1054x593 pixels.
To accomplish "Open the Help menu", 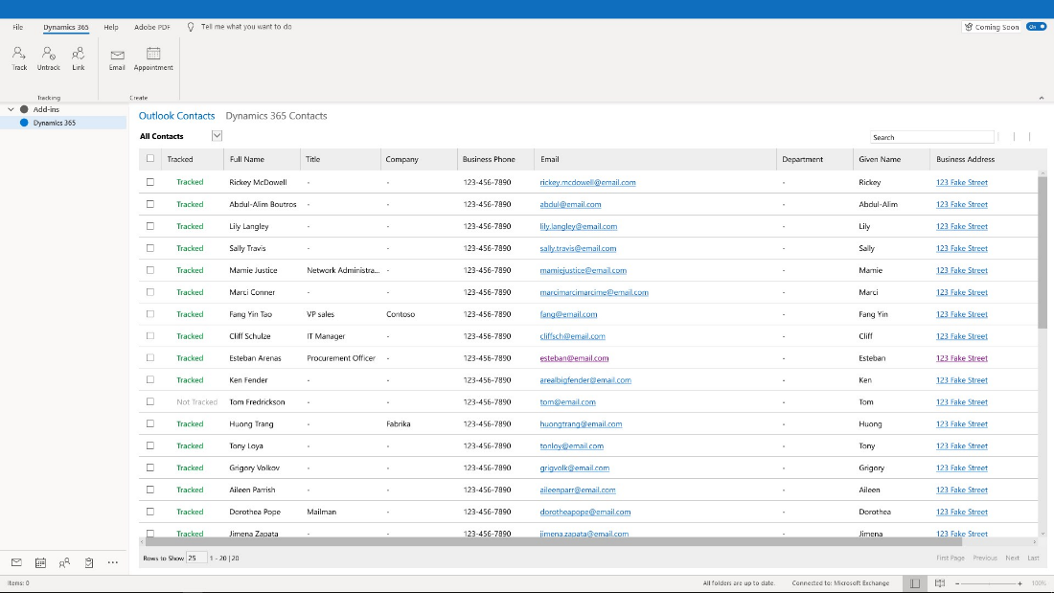I will [111, 27].
